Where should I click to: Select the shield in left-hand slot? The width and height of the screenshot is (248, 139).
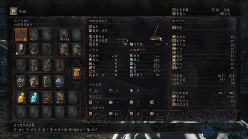click(21, 49)
